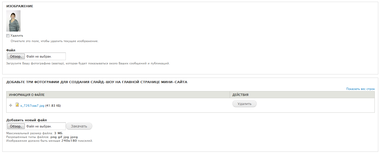381x153 pixels.
Task: Click the Закачать upload button
Action: click(79, 126)
